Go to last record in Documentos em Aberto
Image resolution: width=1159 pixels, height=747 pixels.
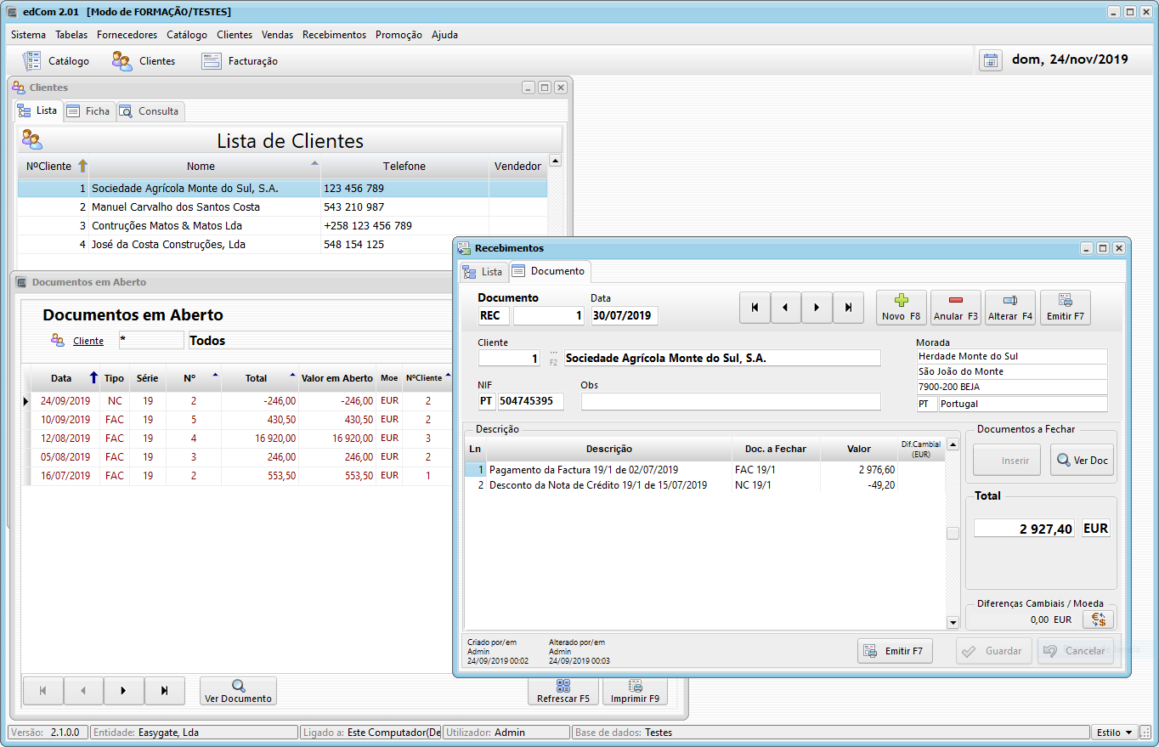pos(165,691)
